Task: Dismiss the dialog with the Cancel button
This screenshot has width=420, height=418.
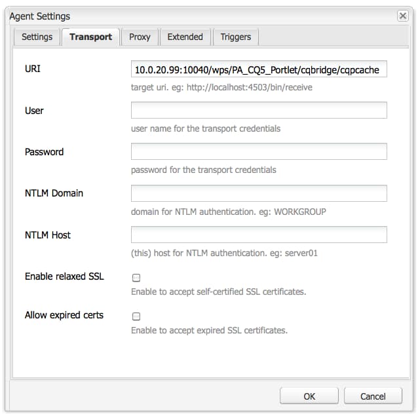Action: [373, 396]
